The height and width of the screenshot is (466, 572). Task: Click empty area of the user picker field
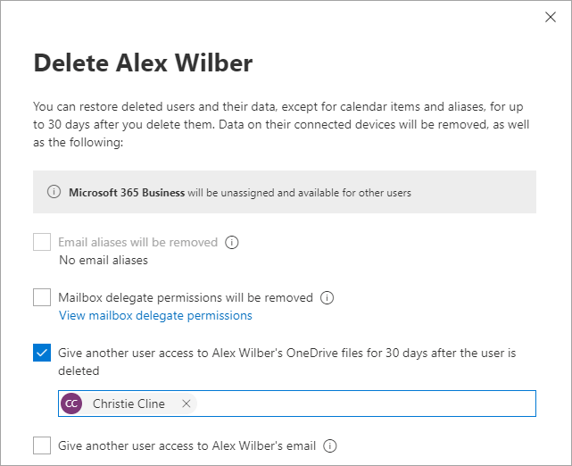coord(366,404)
